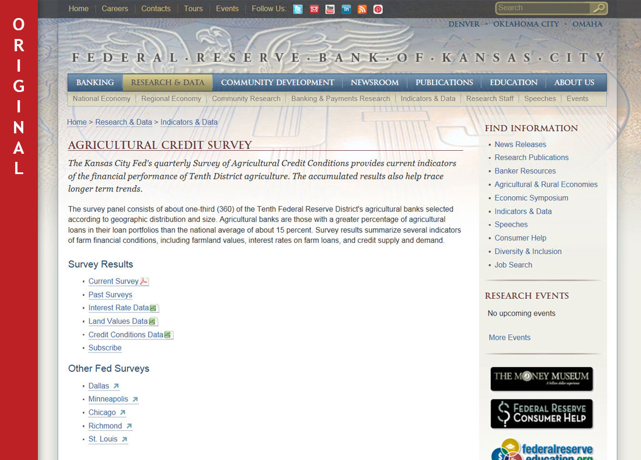Click the spreadsheet icon beside Interest Rate Data
Image resolution: width=641 pixels, height=460 pixels.
coord(154,307)
